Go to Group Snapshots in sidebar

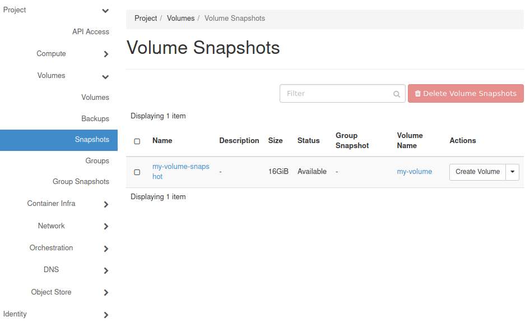81,182
